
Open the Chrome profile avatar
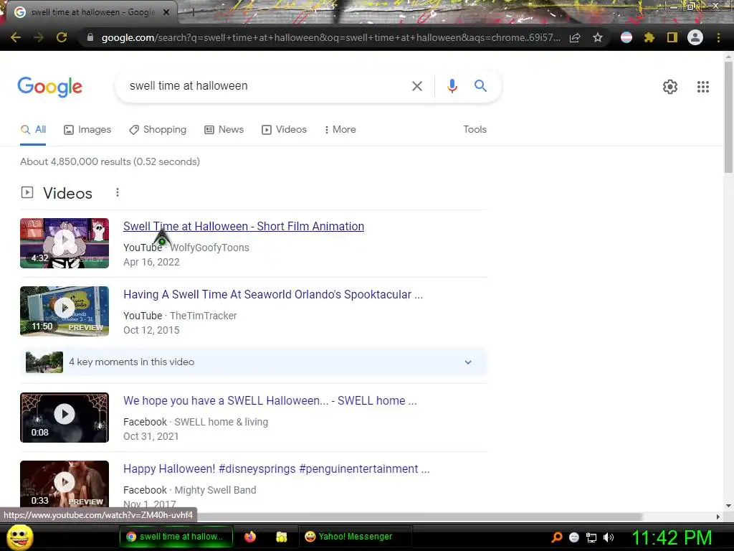[x=695, y=37]
